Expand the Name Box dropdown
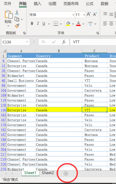 27,42
